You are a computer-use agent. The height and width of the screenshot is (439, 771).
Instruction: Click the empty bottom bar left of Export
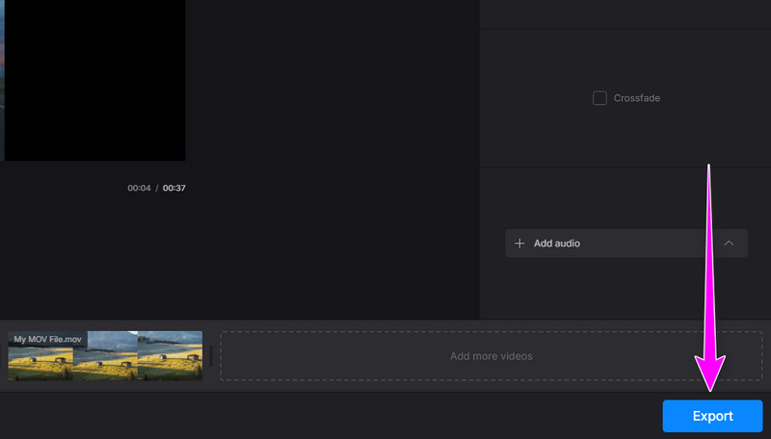[x=328, y=416]
